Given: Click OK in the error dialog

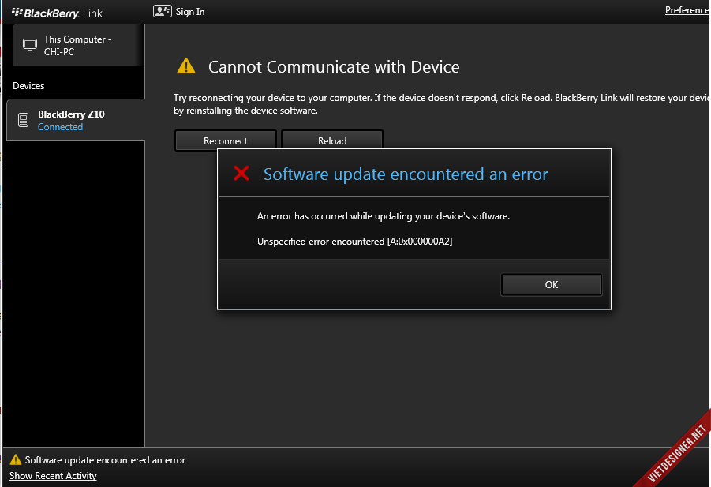Looking at the screenshot, I should [552, 284].
